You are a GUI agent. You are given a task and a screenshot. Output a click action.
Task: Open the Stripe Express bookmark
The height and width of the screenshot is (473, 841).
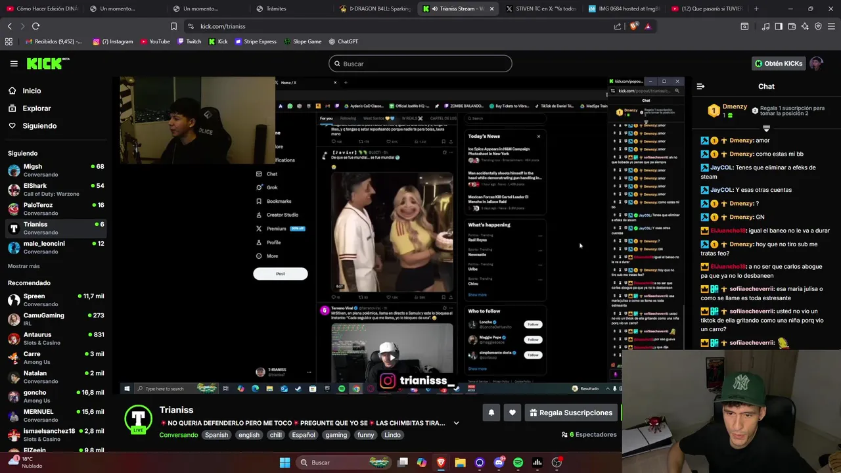pyautogui.click(x=256, y=41)
